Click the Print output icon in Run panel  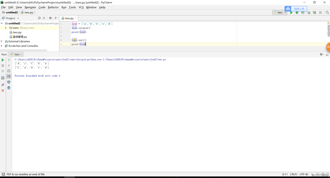pyautogui.click(x=9, y=82)
